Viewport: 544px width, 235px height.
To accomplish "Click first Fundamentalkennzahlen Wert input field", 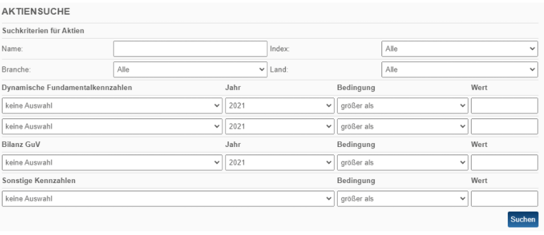I will [505, 106].
